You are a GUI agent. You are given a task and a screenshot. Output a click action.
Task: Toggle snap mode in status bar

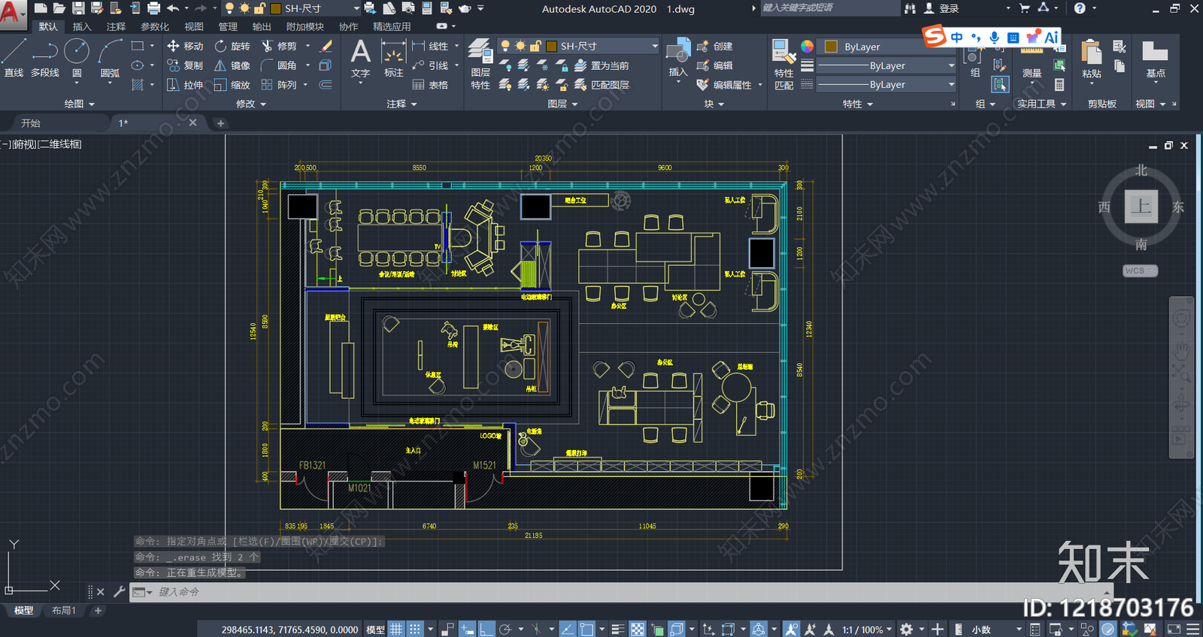(414, 629)
